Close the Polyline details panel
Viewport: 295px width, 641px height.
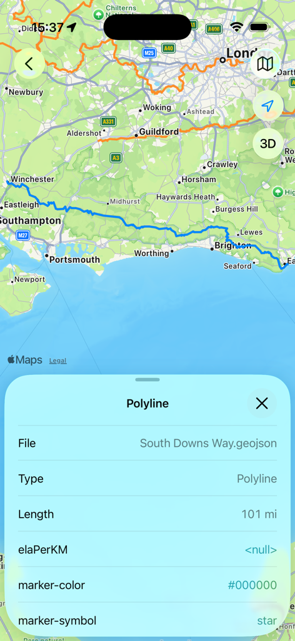pyautogui.click(x=261, y=404)
